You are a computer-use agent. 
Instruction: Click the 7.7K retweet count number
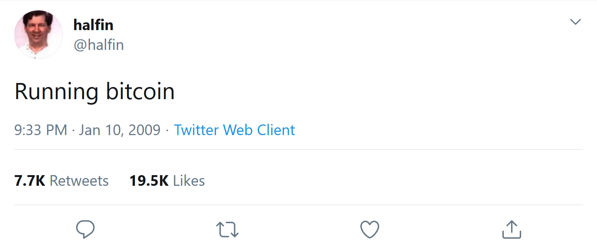(30, 181)
